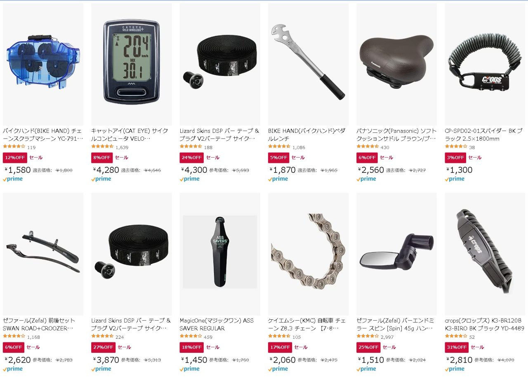Click the Zefal SWAN ROAD fender image
The image size is (528, 380).
pyautogui.click(x=43, y=254)
